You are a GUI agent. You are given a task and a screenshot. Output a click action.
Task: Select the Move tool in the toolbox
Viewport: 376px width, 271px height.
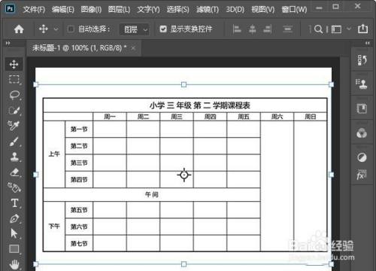coord(14,64)
